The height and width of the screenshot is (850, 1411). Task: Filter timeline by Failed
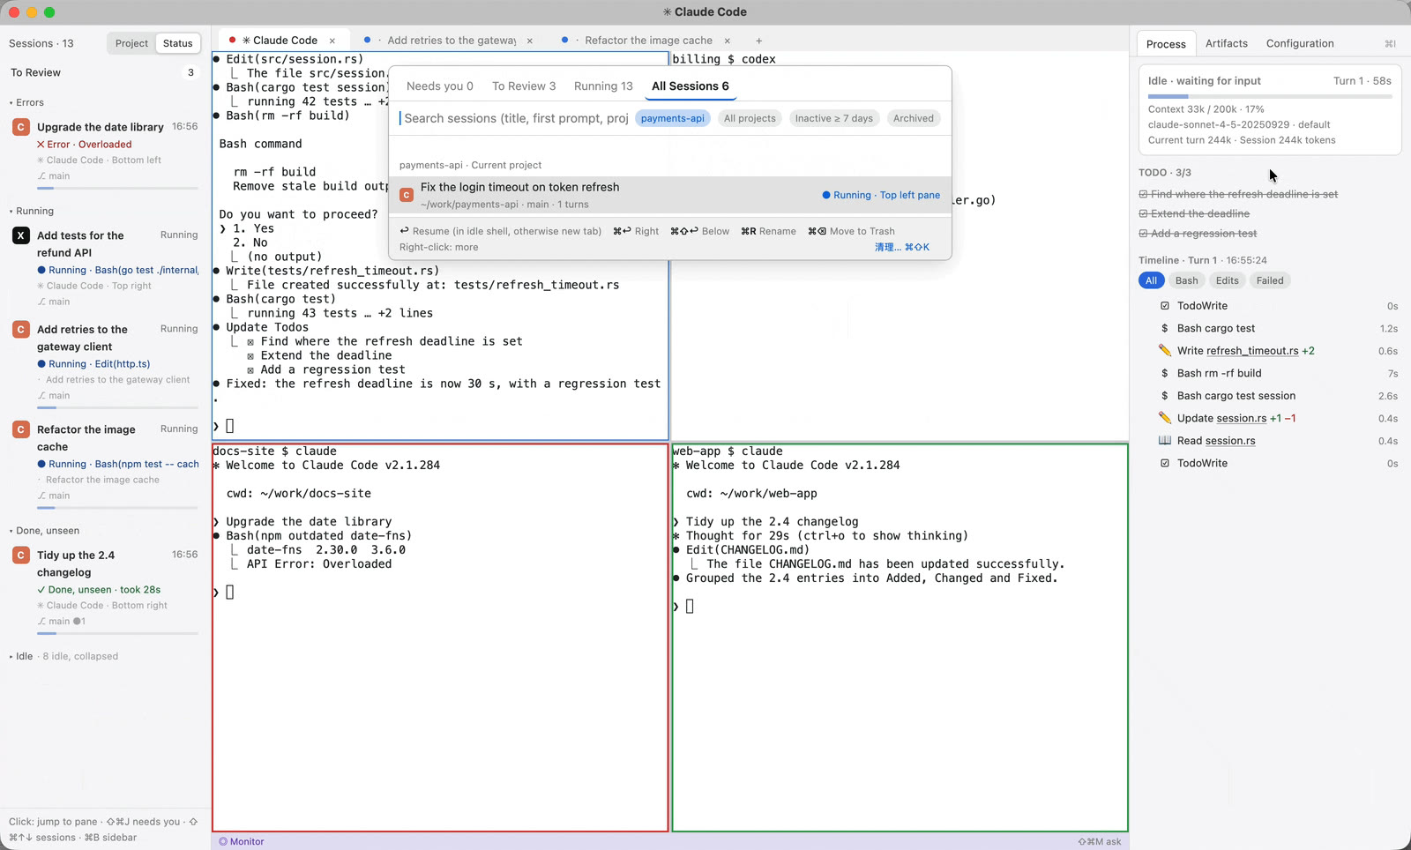(x=1269, y=280)
